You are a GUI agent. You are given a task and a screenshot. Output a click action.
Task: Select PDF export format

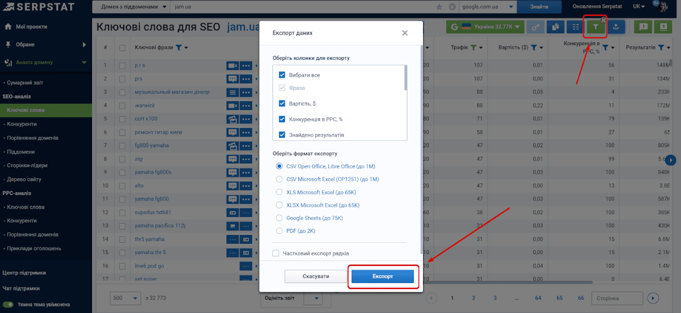[x=280, y=231]
